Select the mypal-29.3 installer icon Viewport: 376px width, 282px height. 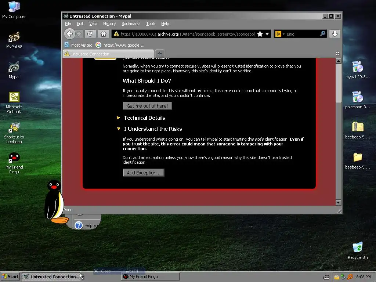(358, 70)
